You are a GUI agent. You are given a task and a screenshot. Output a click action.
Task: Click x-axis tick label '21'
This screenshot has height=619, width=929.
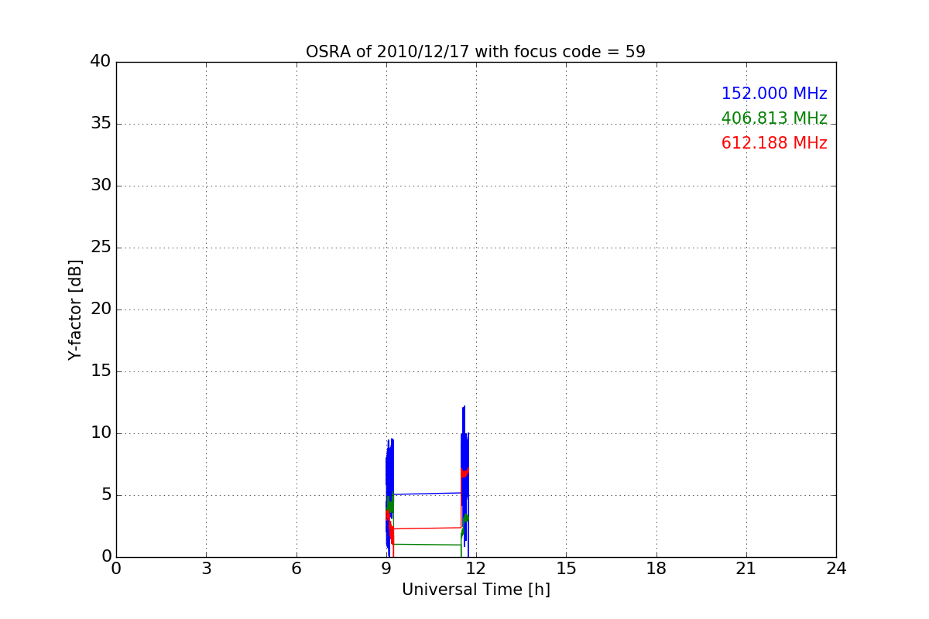746,569
